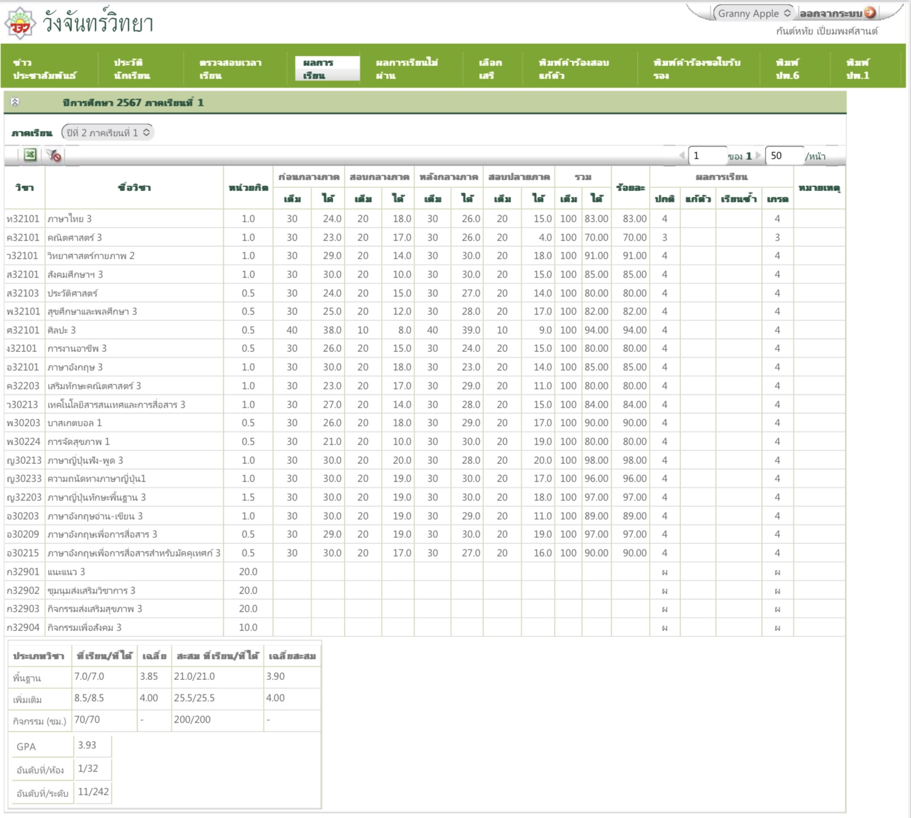Open the พิมพ์คำร้องขอใบรับรอง menu

[697, 69]
